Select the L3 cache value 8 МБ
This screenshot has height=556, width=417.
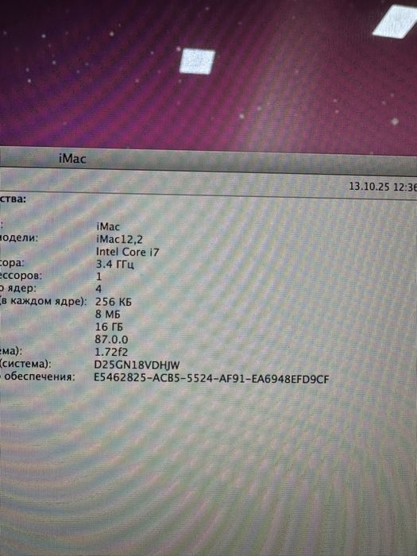point(107,315)
